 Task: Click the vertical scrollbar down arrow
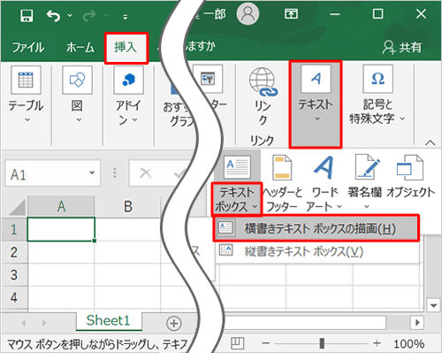433,305
